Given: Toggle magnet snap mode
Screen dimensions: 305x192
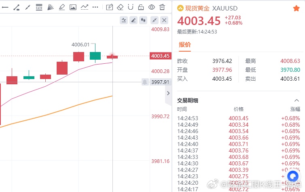Looking at the screenshot, I should tap(131, 7).
